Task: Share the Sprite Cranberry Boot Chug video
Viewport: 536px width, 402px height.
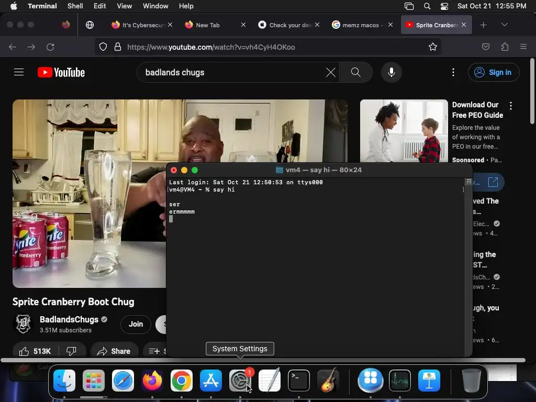Action: [114, 351]
